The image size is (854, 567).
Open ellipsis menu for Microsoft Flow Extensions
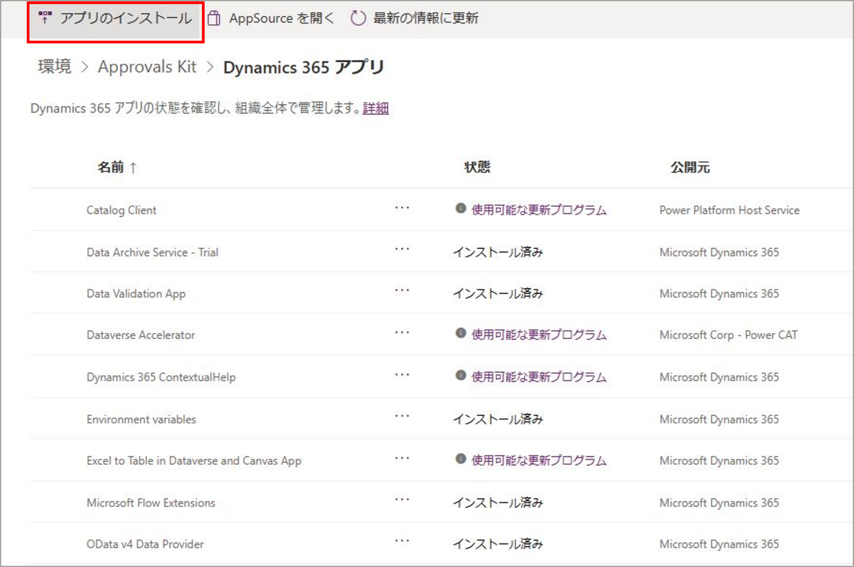click(402, 500)
